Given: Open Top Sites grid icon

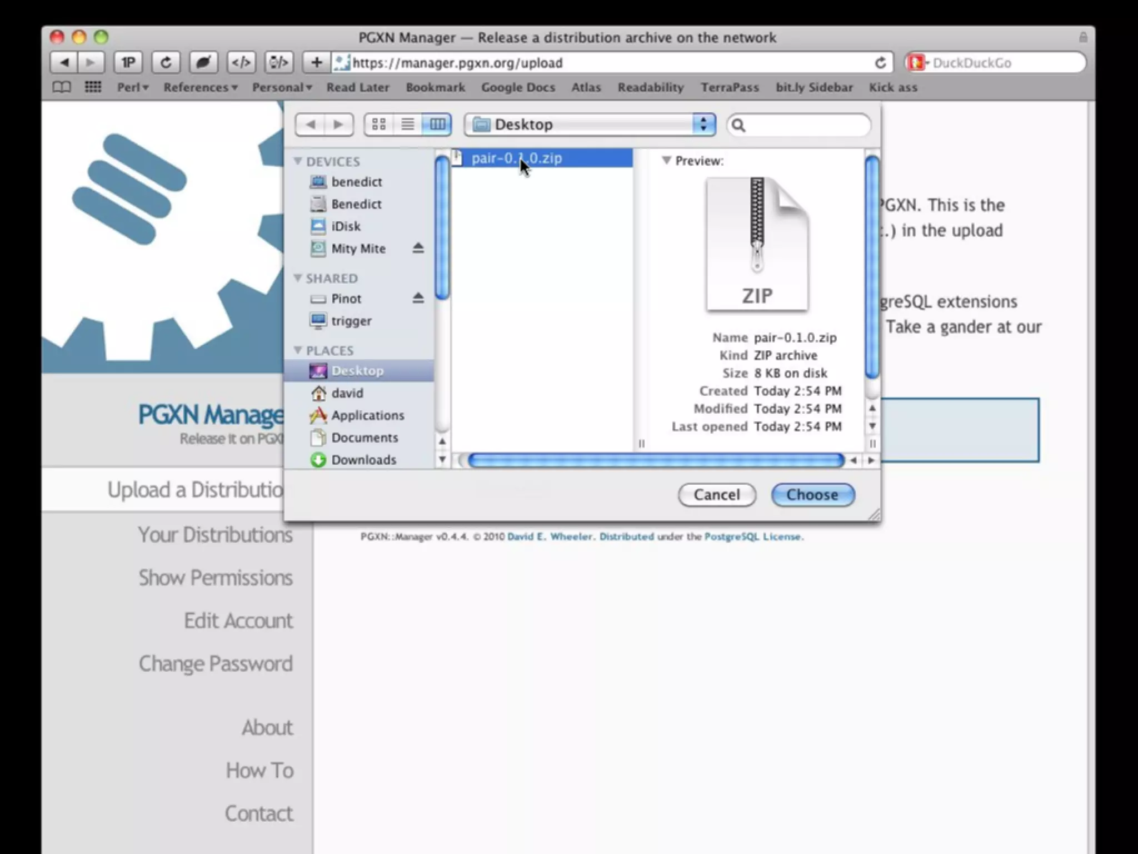Looking at the screenshot, I should (93, 87).
